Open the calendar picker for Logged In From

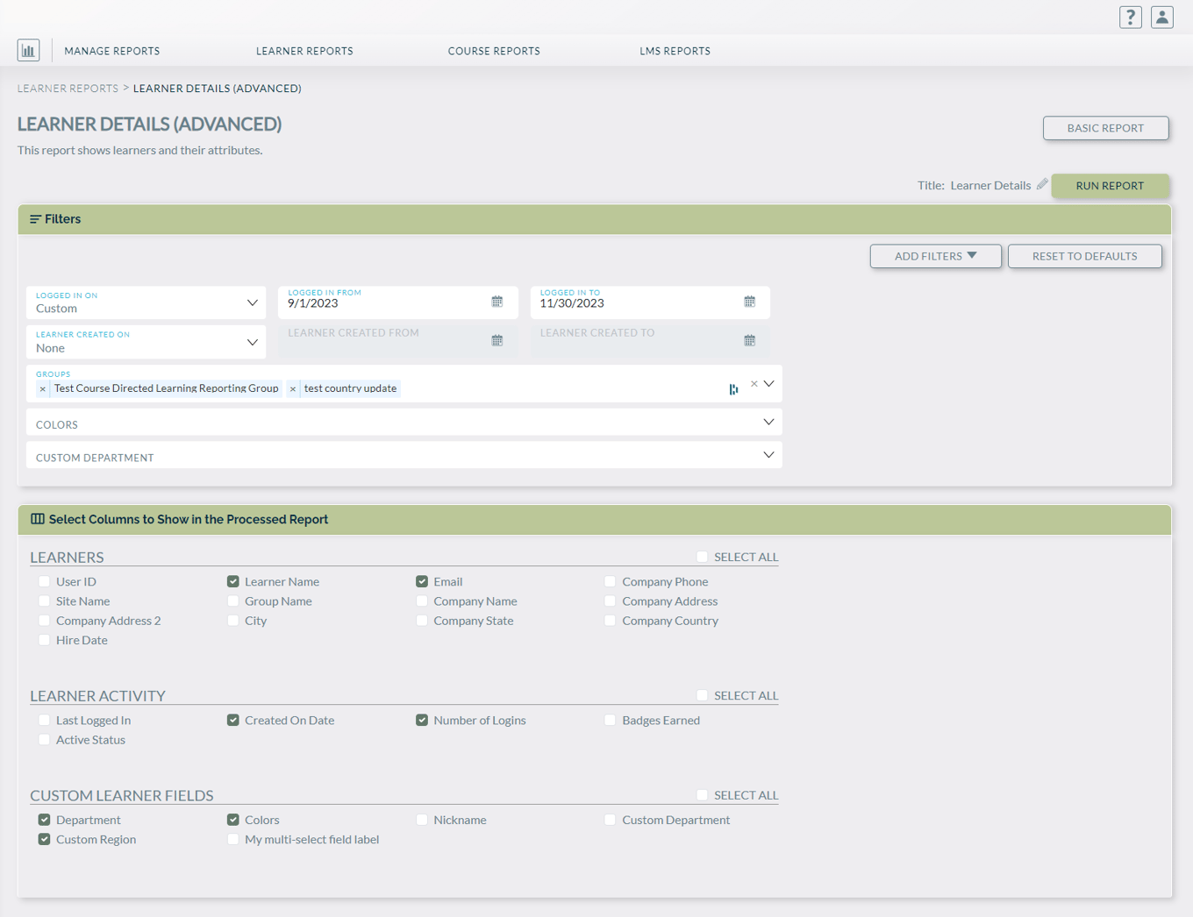496,301
